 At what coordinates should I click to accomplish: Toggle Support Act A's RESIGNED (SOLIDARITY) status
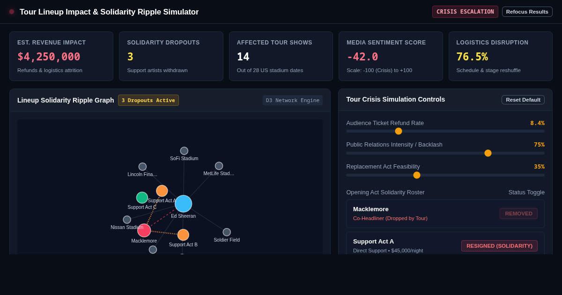[499, 246]
